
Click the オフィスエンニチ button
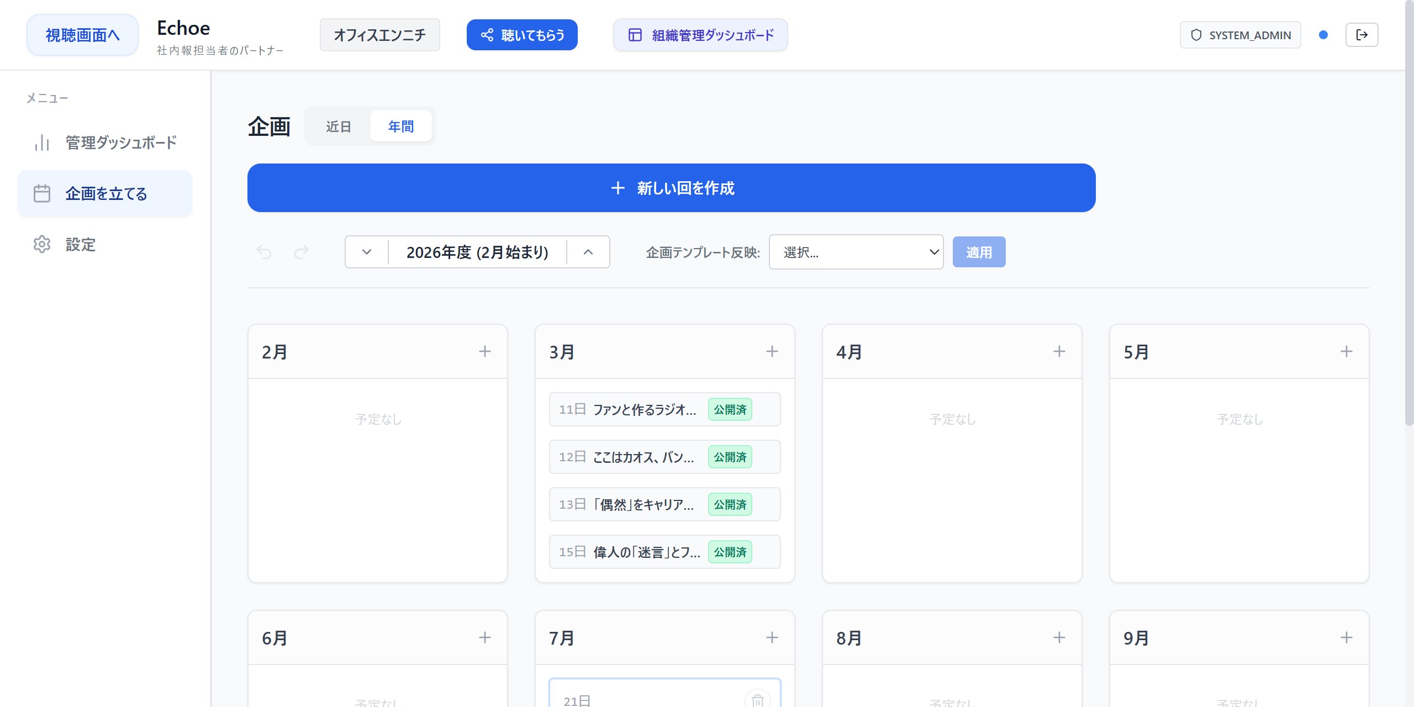(x=380, y=35)
